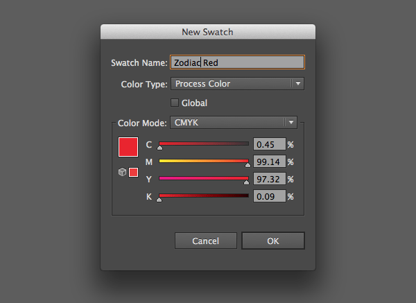Select the K value field showing 0.09
The width and height of the screenshot is (416, 303).
(270, 197)
